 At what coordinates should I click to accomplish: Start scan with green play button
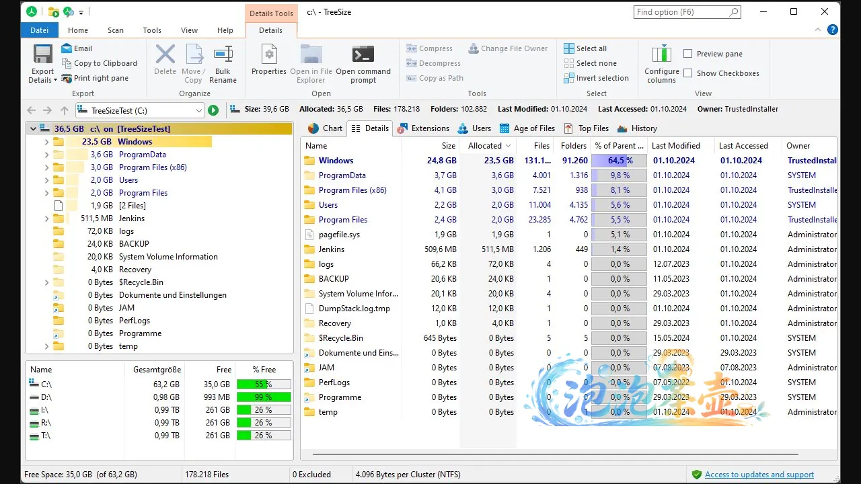pos(213,110)
